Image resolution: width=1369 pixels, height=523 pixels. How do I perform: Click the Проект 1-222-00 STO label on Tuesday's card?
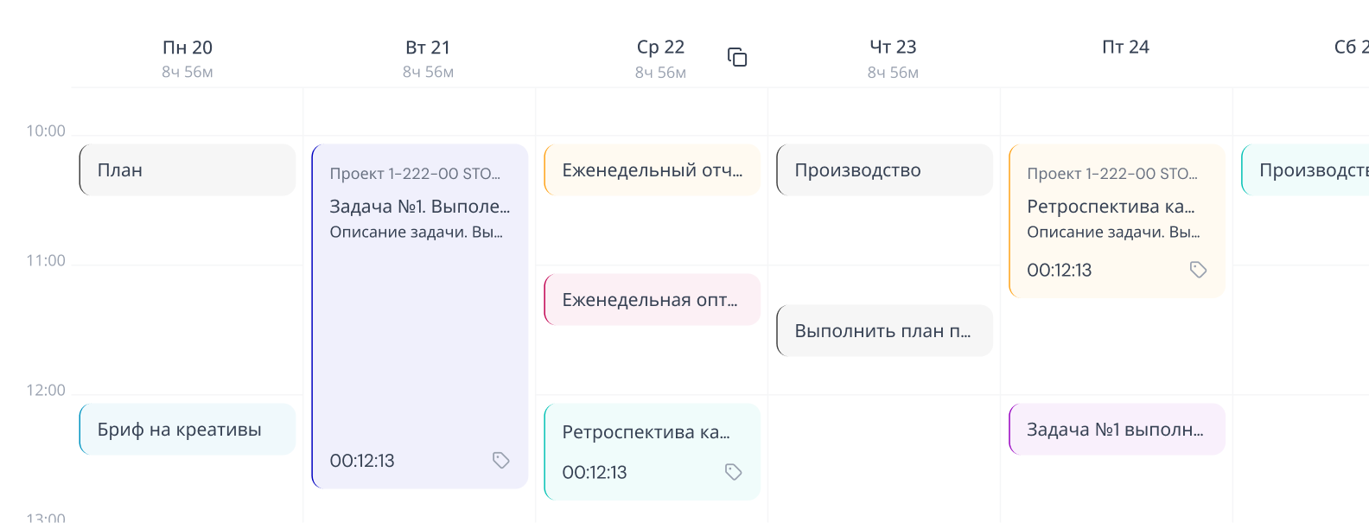point(415,173)
